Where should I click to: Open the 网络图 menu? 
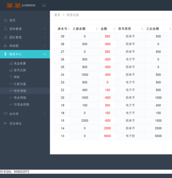pyautogui.click(x=25, y=46)
